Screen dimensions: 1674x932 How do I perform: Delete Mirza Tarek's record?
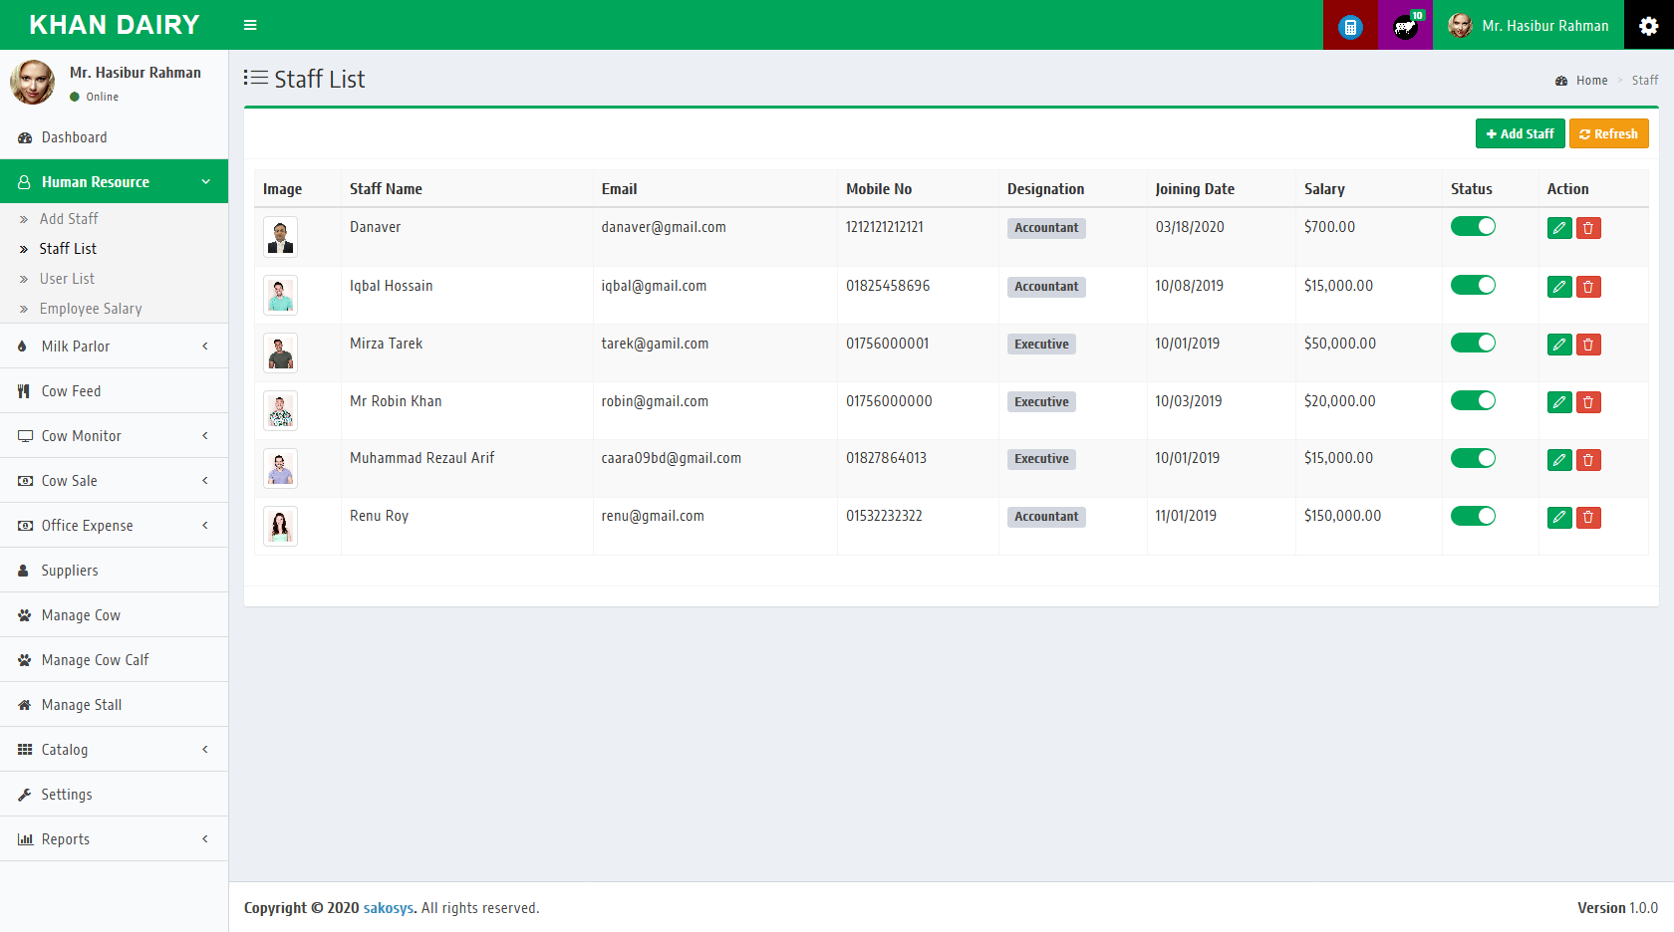(1588, 345)
